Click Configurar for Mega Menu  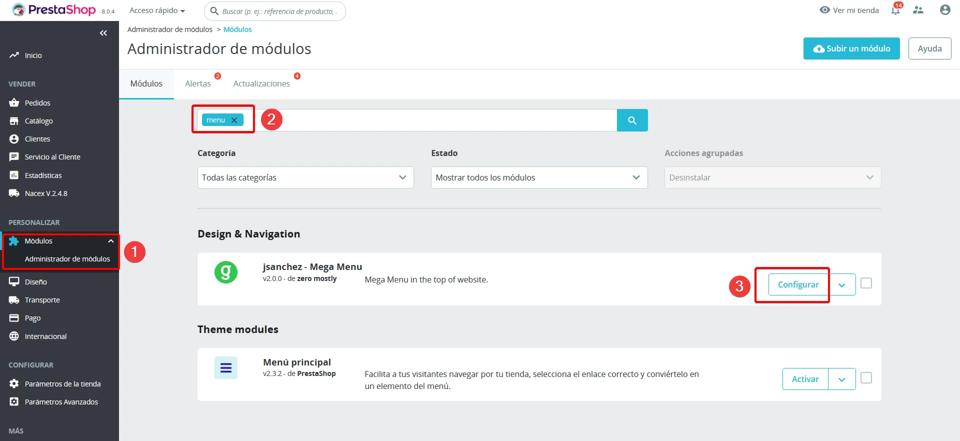pos(798,284)
